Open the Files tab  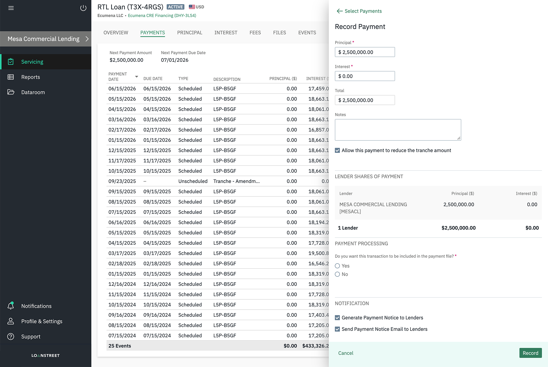[280, 33]
